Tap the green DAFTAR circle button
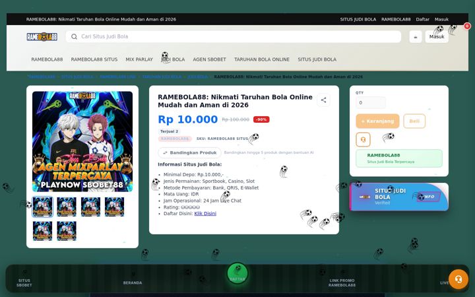Viewport: 475px width, 297px height. coord(237,273)
